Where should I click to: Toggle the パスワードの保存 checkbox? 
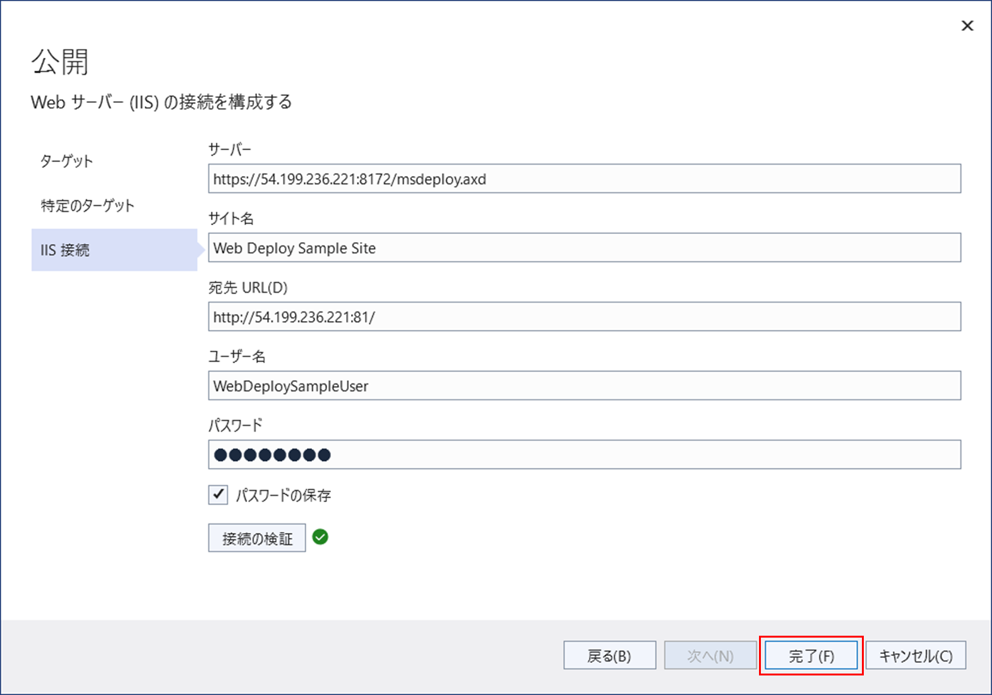218,494
